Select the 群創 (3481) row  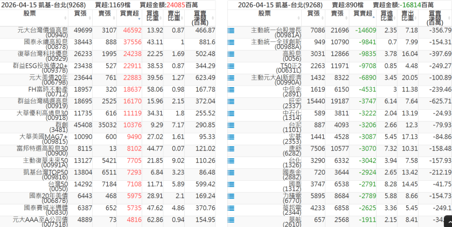pos(42,125)
